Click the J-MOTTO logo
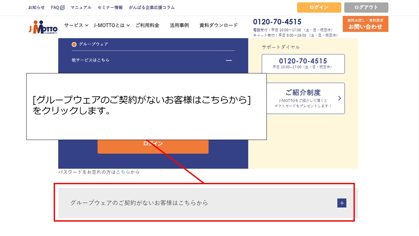 [x=43, y=27]
